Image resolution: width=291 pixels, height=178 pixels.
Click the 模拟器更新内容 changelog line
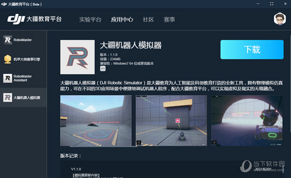pyautogui.click(x=86, y=175)
